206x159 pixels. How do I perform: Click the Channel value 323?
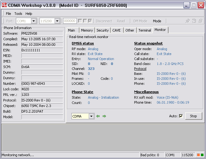91,69
